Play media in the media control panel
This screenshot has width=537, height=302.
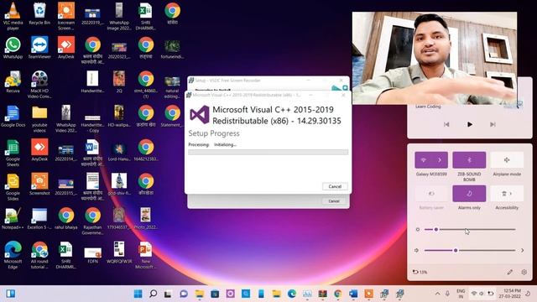(x=470, y=124)
